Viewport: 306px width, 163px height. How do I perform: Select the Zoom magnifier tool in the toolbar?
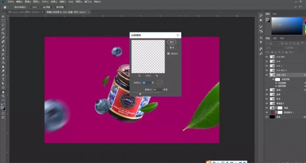3,96
